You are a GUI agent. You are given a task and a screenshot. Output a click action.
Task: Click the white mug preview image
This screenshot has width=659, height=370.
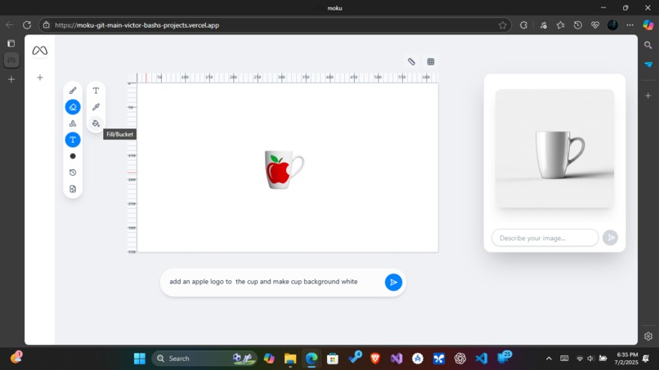(x=554, y=149)
